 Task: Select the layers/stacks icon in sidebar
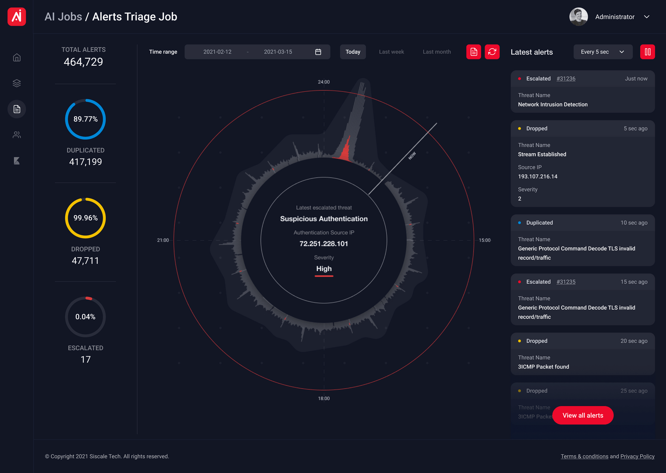click(17, 83)
